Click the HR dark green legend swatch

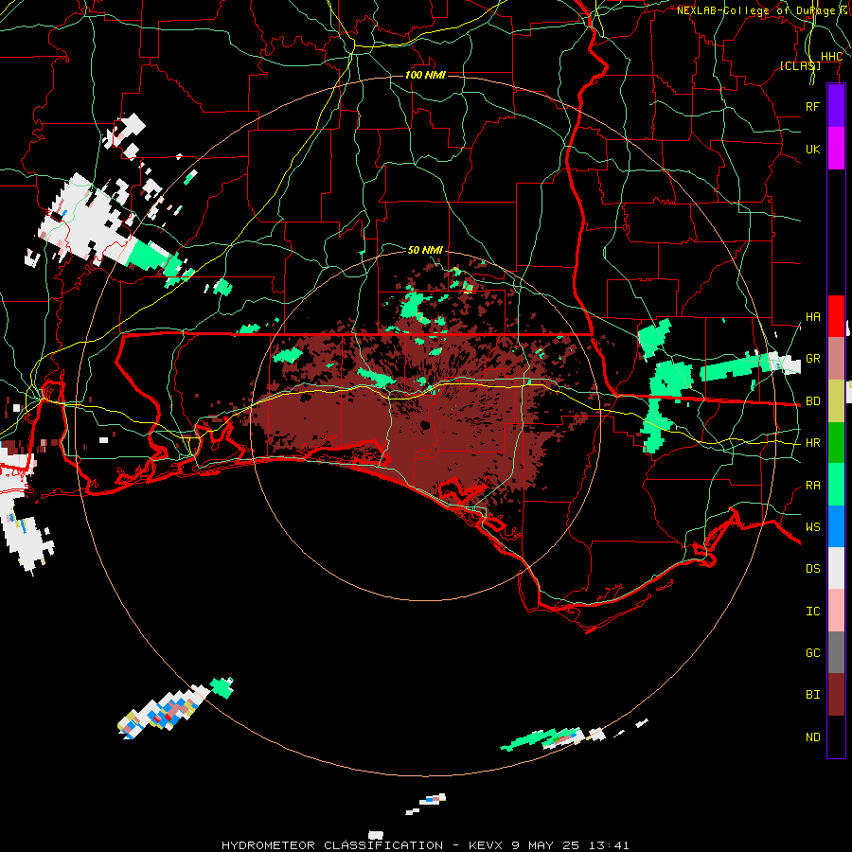(x=836, y=442)
